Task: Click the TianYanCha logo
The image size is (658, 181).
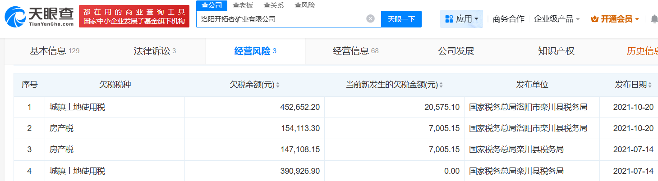Action: (x=39, y=17)
